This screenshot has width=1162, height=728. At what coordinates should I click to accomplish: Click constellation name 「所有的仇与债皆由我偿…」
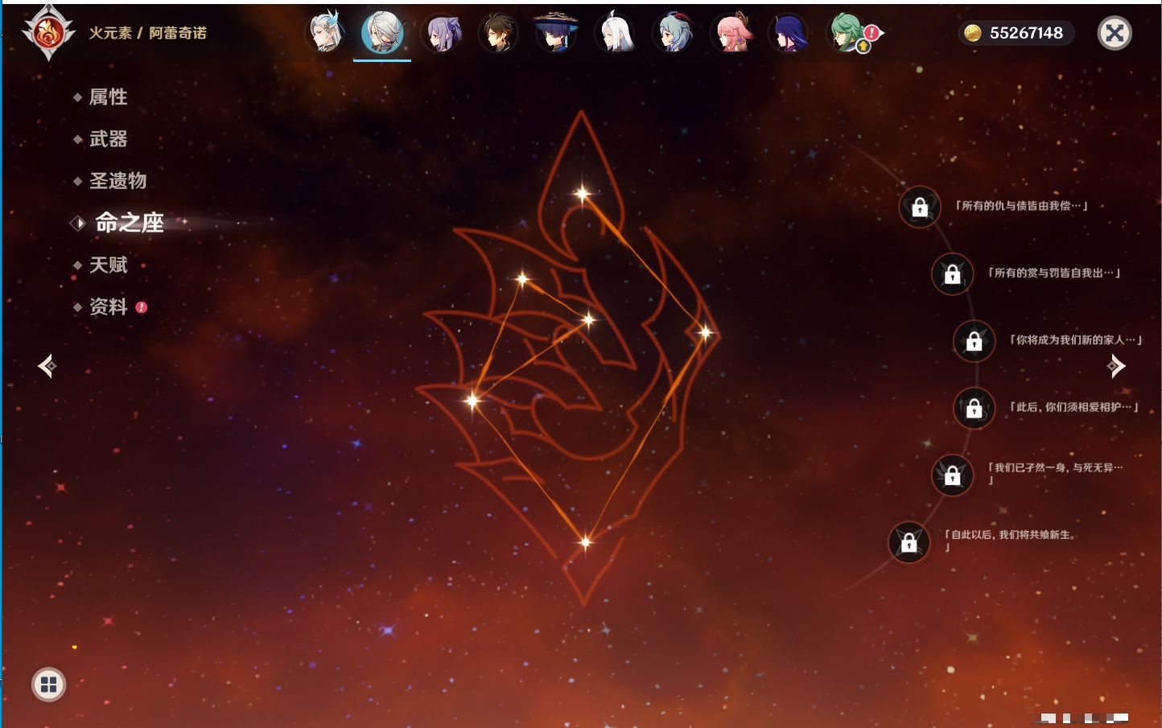(x=1021, y=206)
